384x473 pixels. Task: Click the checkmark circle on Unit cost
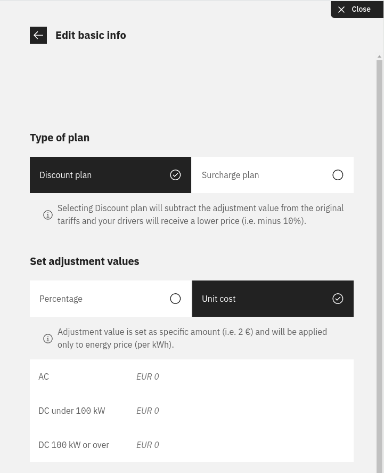click(338, 298)
